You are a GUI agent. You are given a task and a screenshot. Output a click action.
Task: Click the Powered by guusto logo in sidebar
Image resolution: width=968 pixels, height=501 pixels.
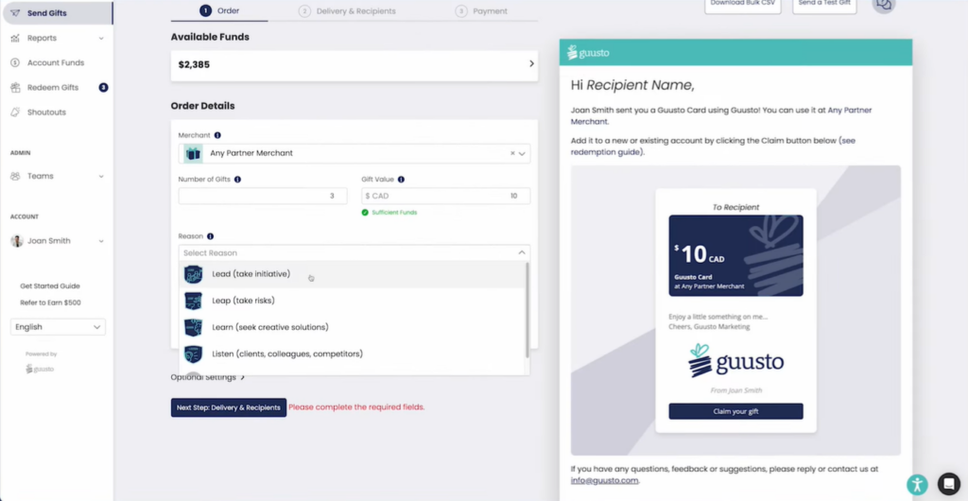click(x=40, y=369)
